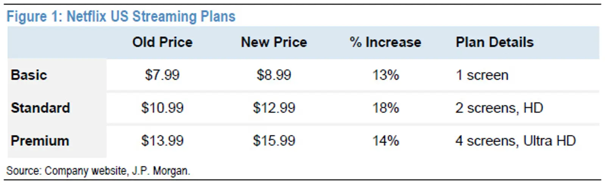Click the $8.99 new price cell
The width and height of the screenshot is (605, 185).
coord(274,75)
